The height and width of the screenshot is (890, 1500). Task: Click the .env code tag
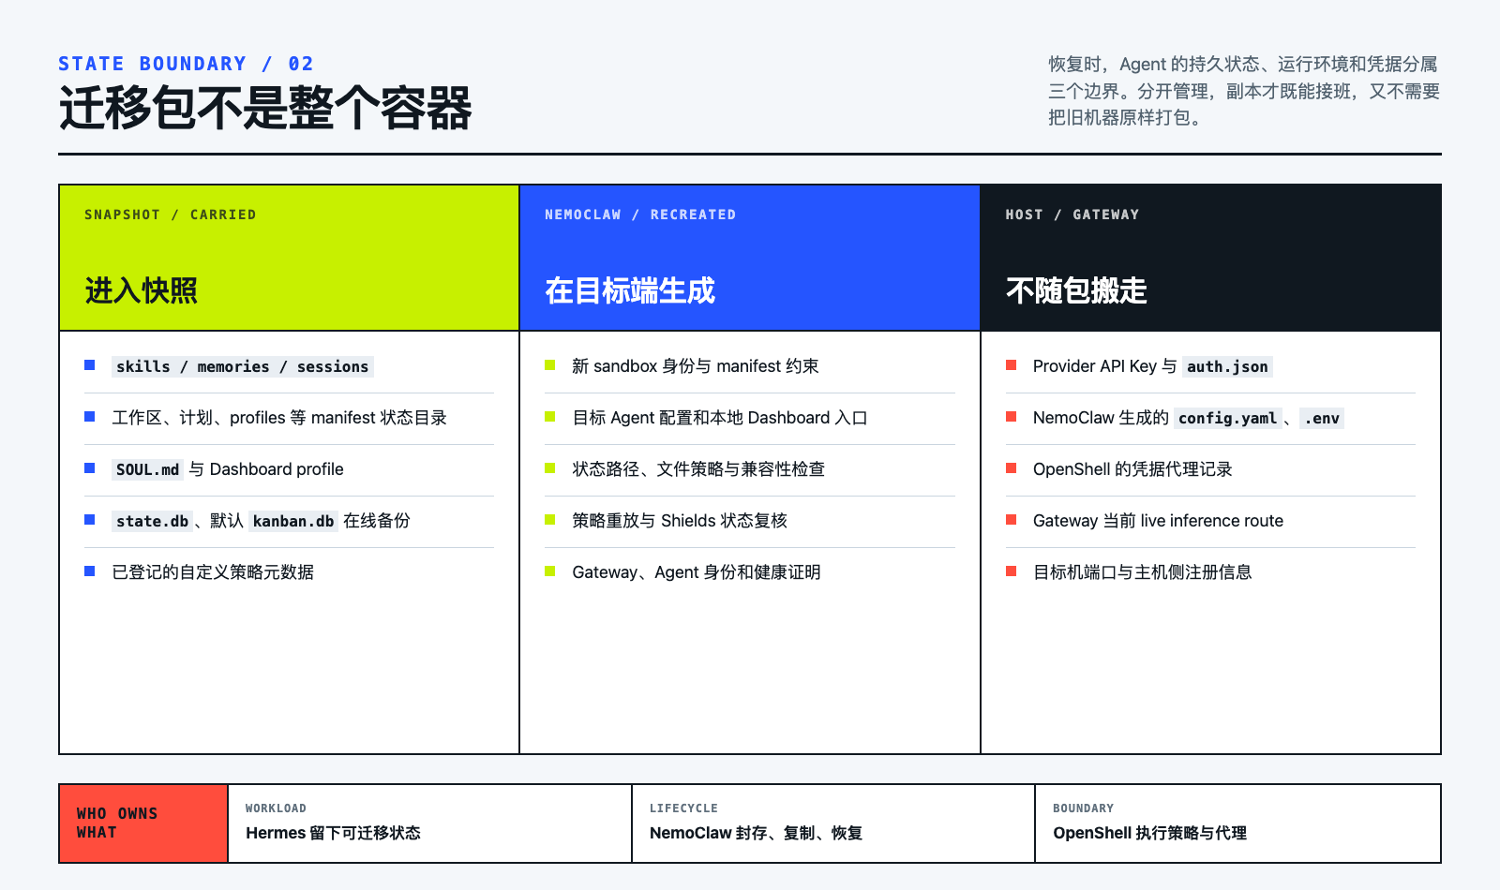[1322, 418]
